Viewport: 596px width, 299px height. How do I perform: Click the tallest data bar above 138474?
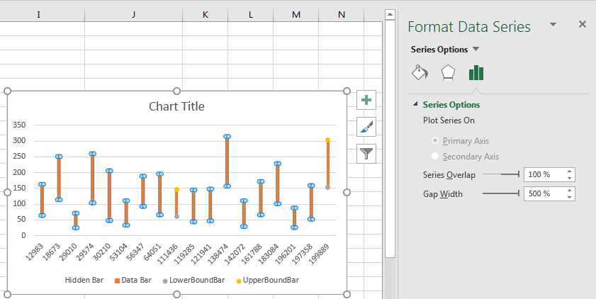point(227,161)
